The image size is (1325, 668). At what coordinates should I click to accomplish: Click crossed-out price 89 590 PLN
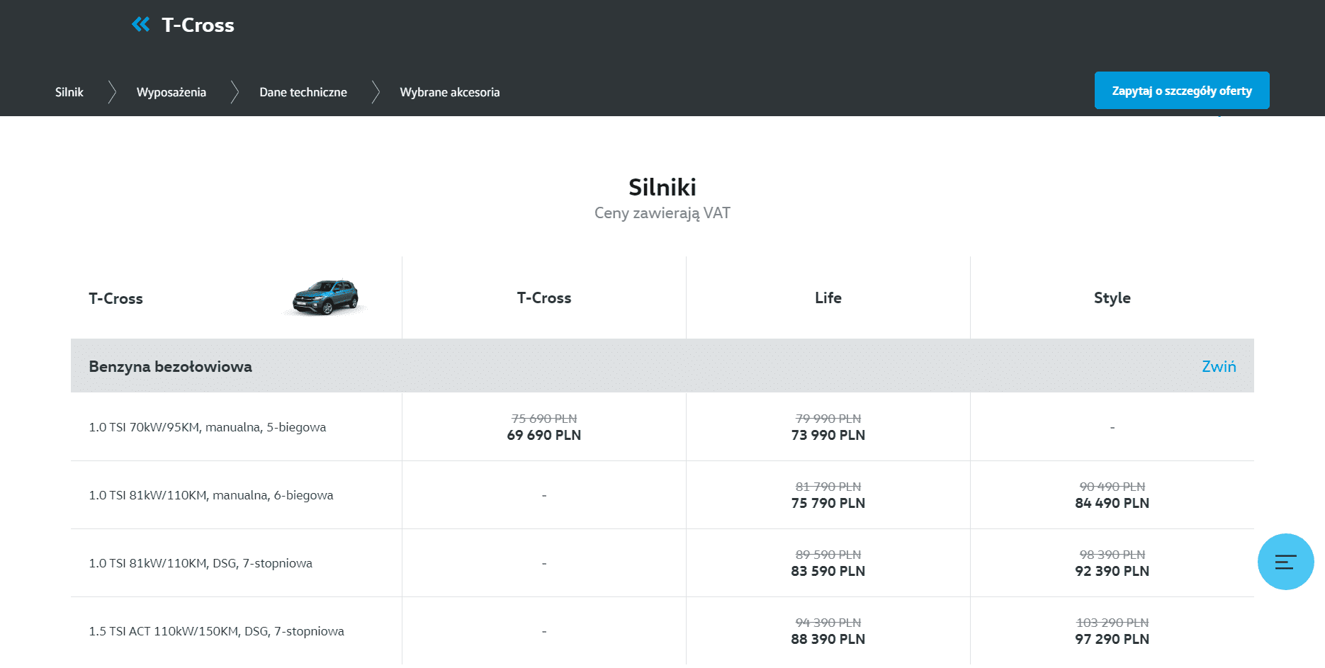point(828,555)
